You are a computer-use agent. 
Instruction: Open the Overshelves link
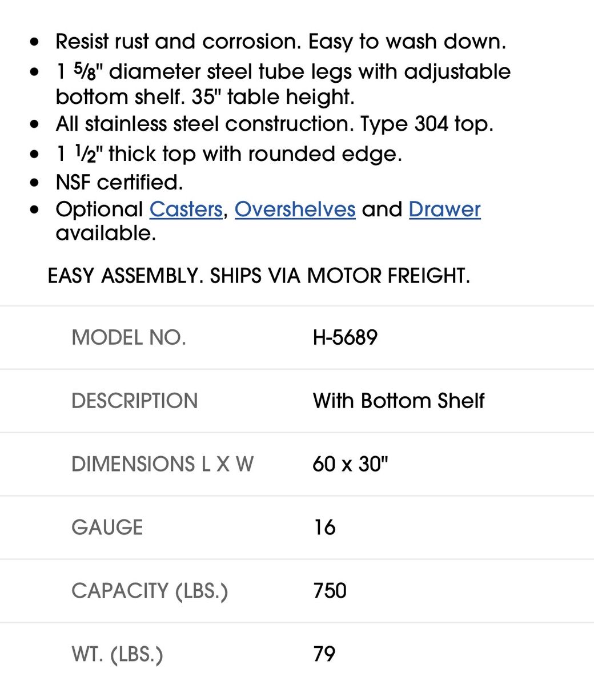tap(295, 209)
